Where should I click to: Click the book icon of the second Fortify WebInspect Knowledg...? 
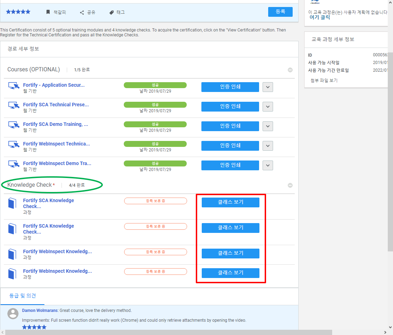coord(12,274)
